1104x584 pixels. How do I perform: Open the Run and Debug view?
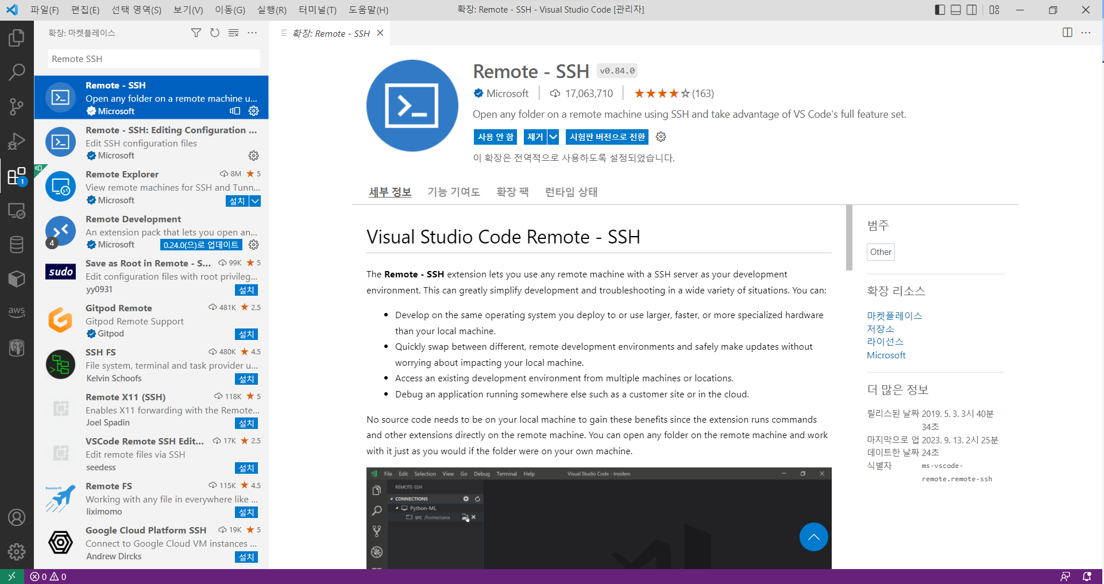tap(17, 141)
